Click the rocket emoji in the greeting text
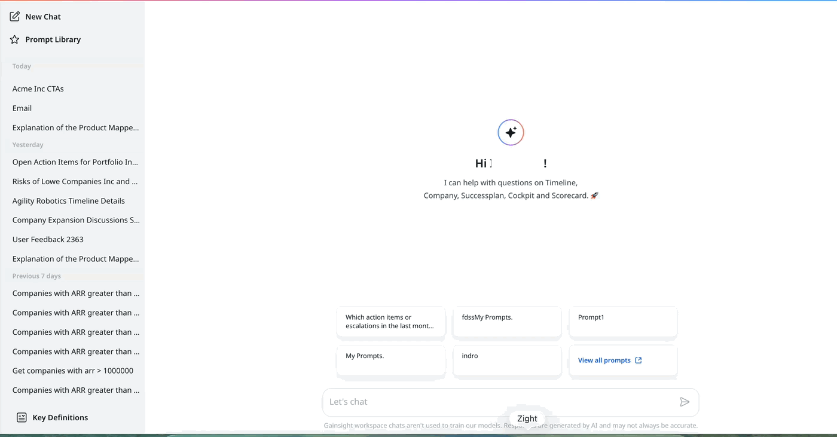Screen dimensions: 837x437 (594, 195)
